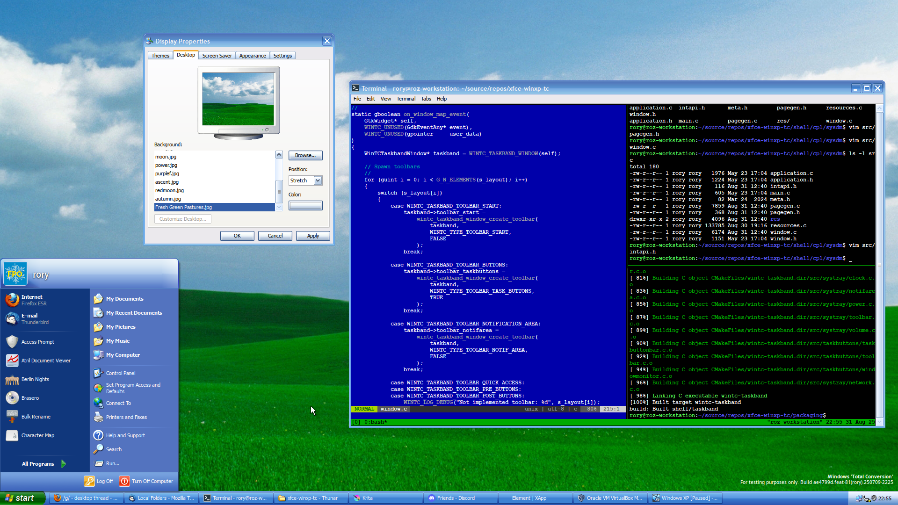Switch to Themes tab
This screenshot has height=505, width=898.
[160, 56]
